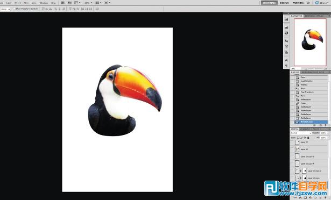Open the Character panel icon in dock

286,60
